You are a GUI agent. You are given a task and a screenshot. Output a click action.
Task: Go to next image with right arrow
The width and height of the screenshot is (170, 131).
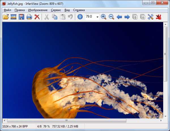pyautogui.click(x=127, y=17)
